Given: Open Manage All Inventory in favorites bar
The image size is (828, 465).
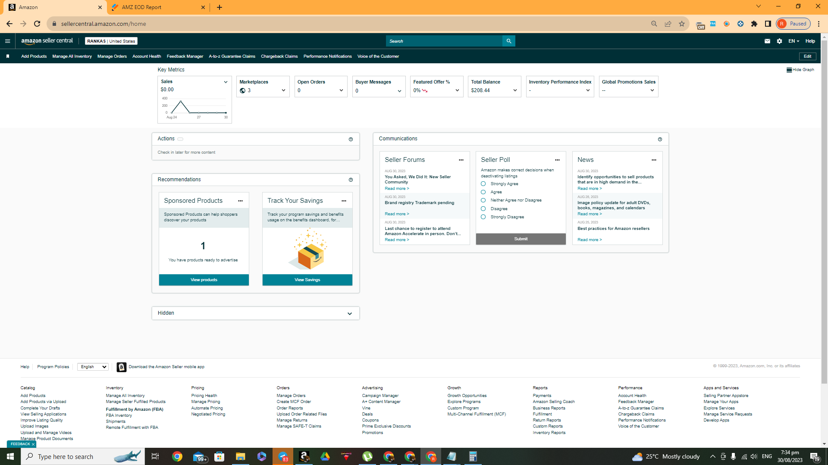Looking at the screenshot, I should point(72,56).
